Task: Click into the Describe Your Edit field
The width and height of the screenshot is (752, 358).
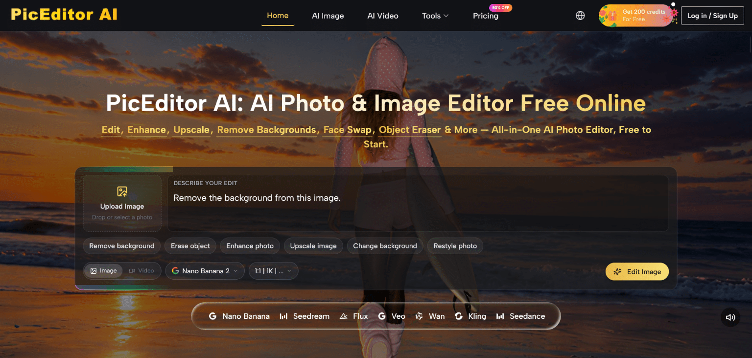Action: 418,203
